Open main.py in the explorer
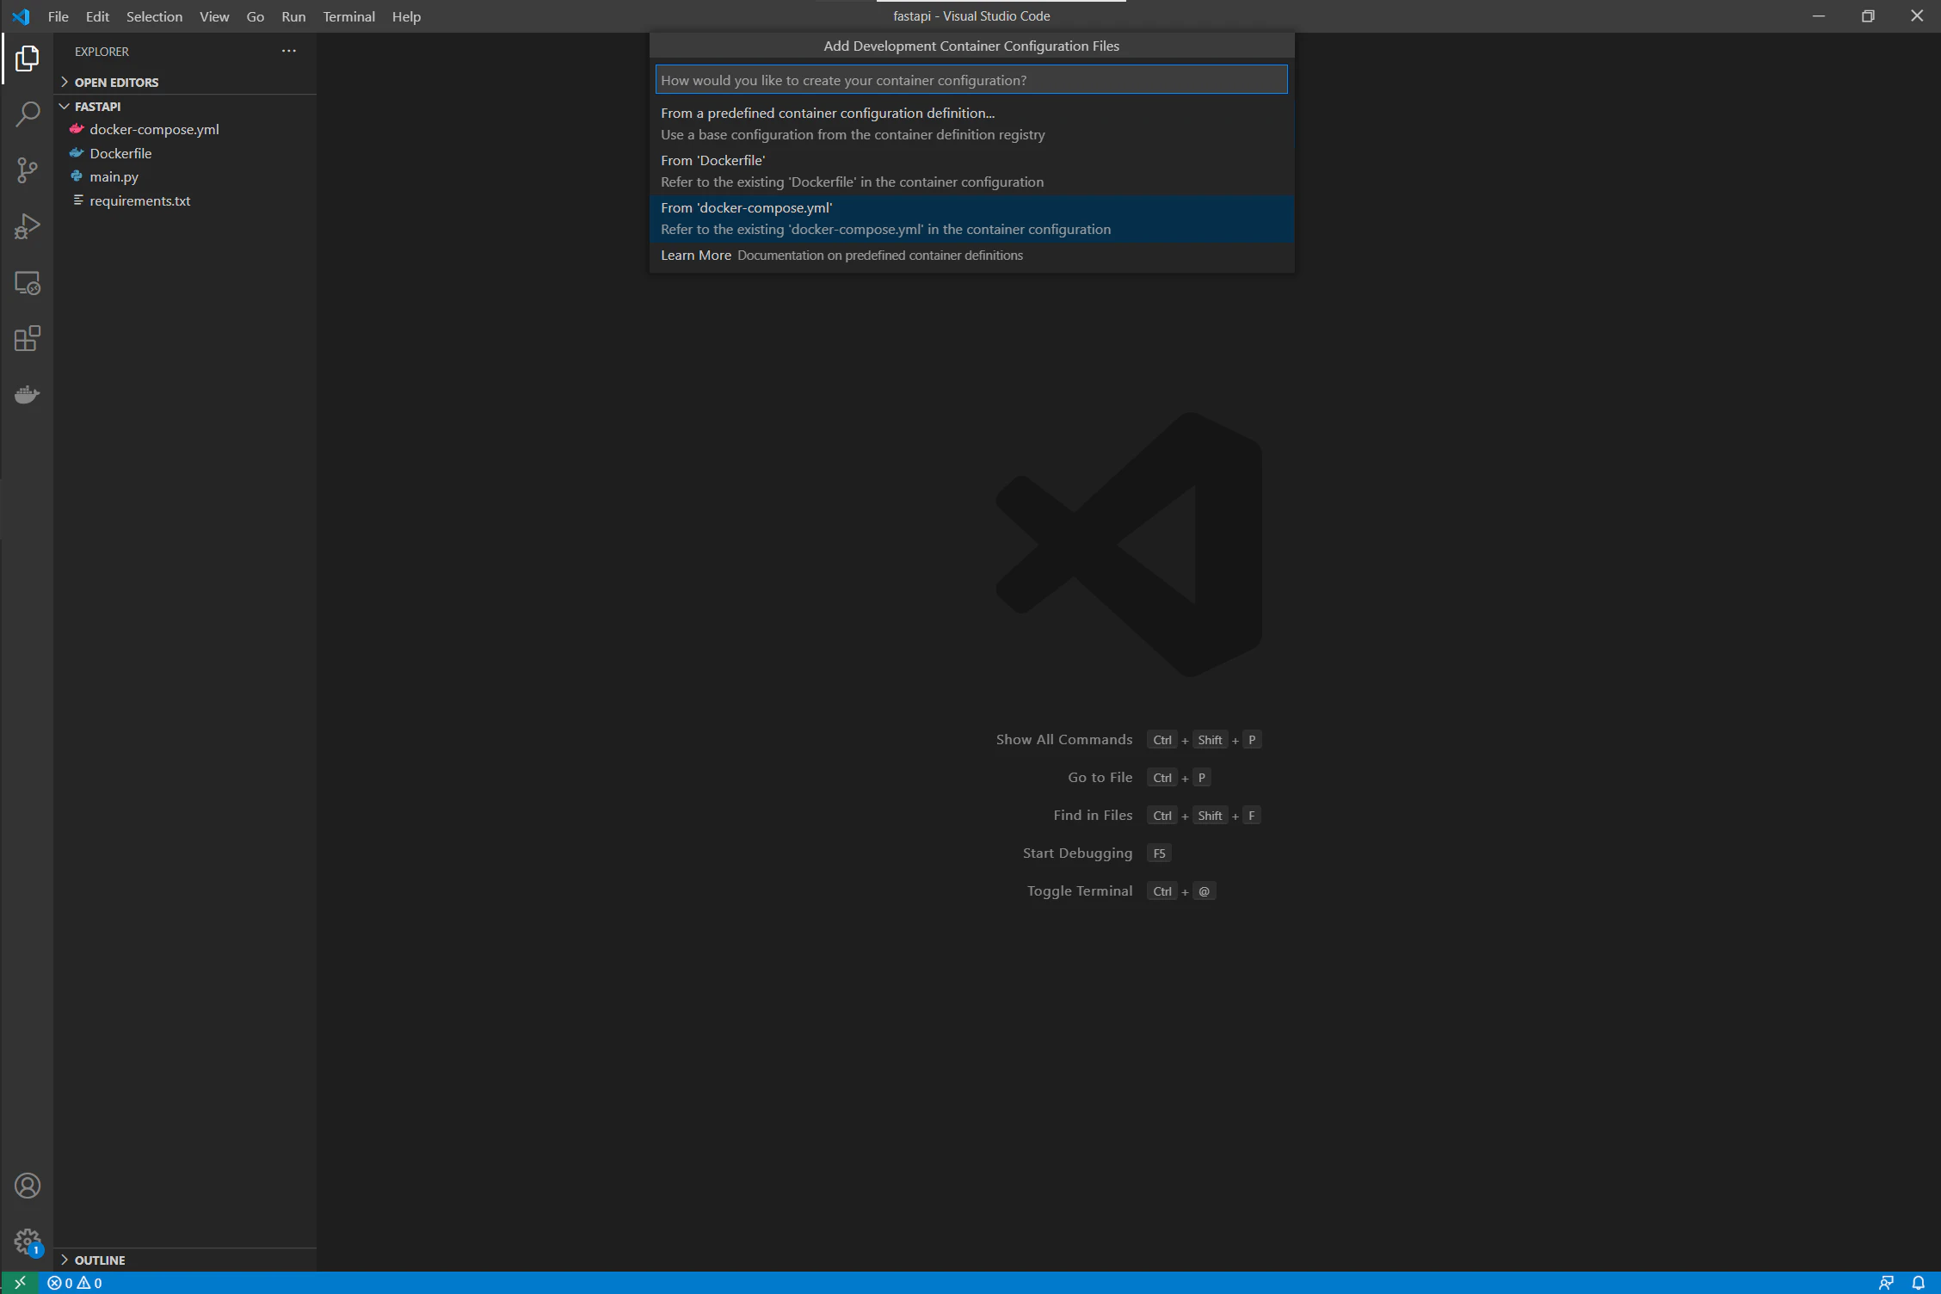 (x=114, y=176)
